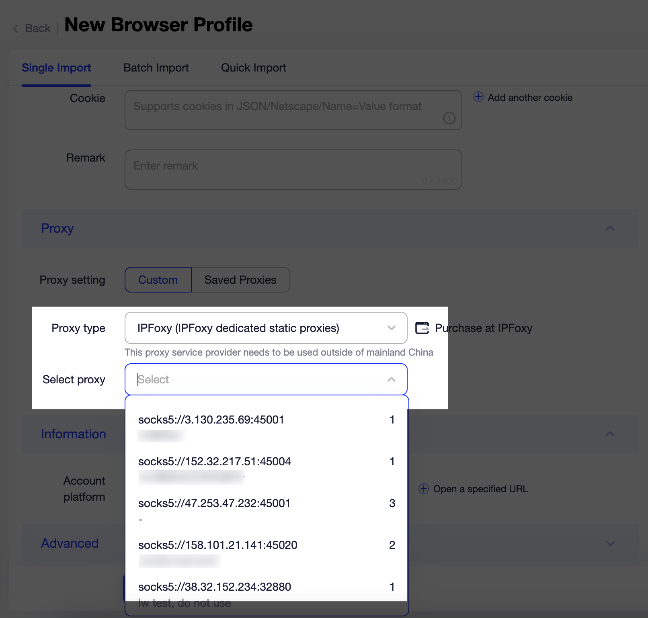Image resolution: width=648 pixels, height=618 pixels.
Task: Click the Back button
Action: tap(37, 28)
